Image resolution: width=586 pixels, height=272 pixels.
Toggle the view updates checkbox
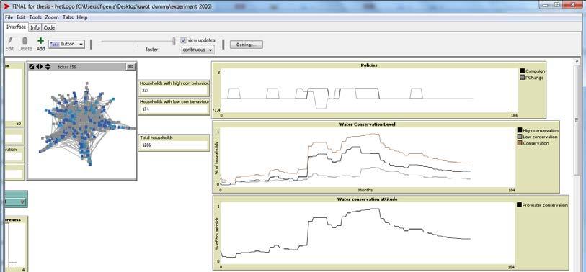click(183, 40)
